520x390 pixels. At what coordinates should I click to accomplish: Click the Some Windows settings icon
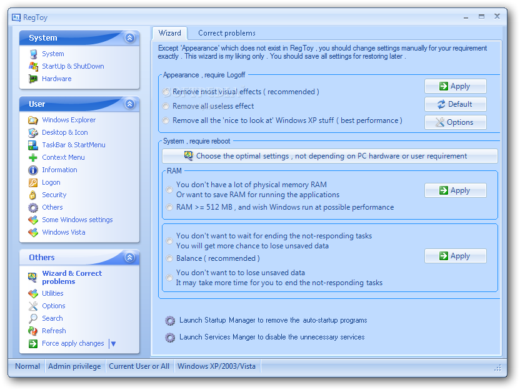coord(33,220)
